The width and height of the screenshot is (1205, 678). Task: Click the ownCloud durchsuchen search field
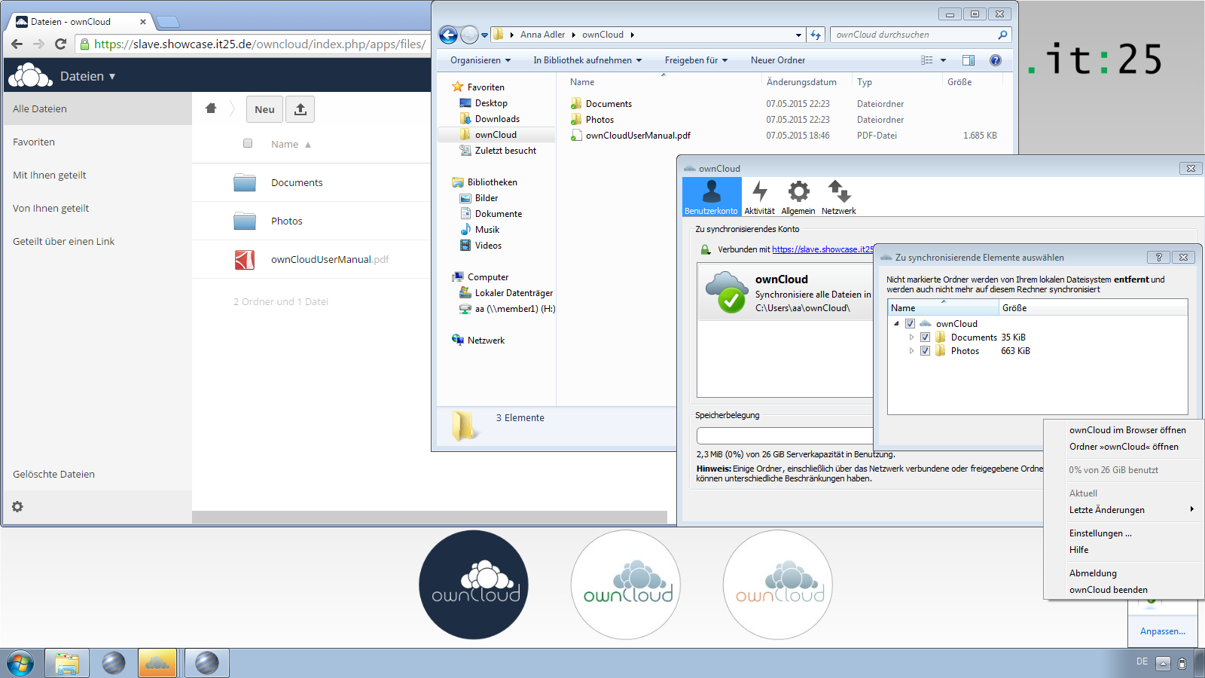pos(913,35)
